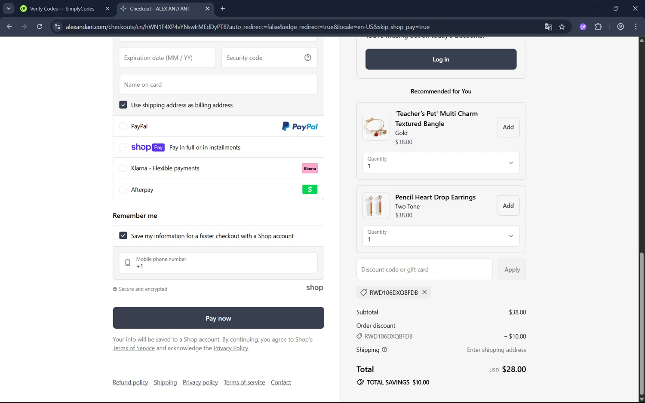This screenshot has height=403, width=645.
Task: Click the green Afterpay dollar icon
Action: tap(310, 189)
